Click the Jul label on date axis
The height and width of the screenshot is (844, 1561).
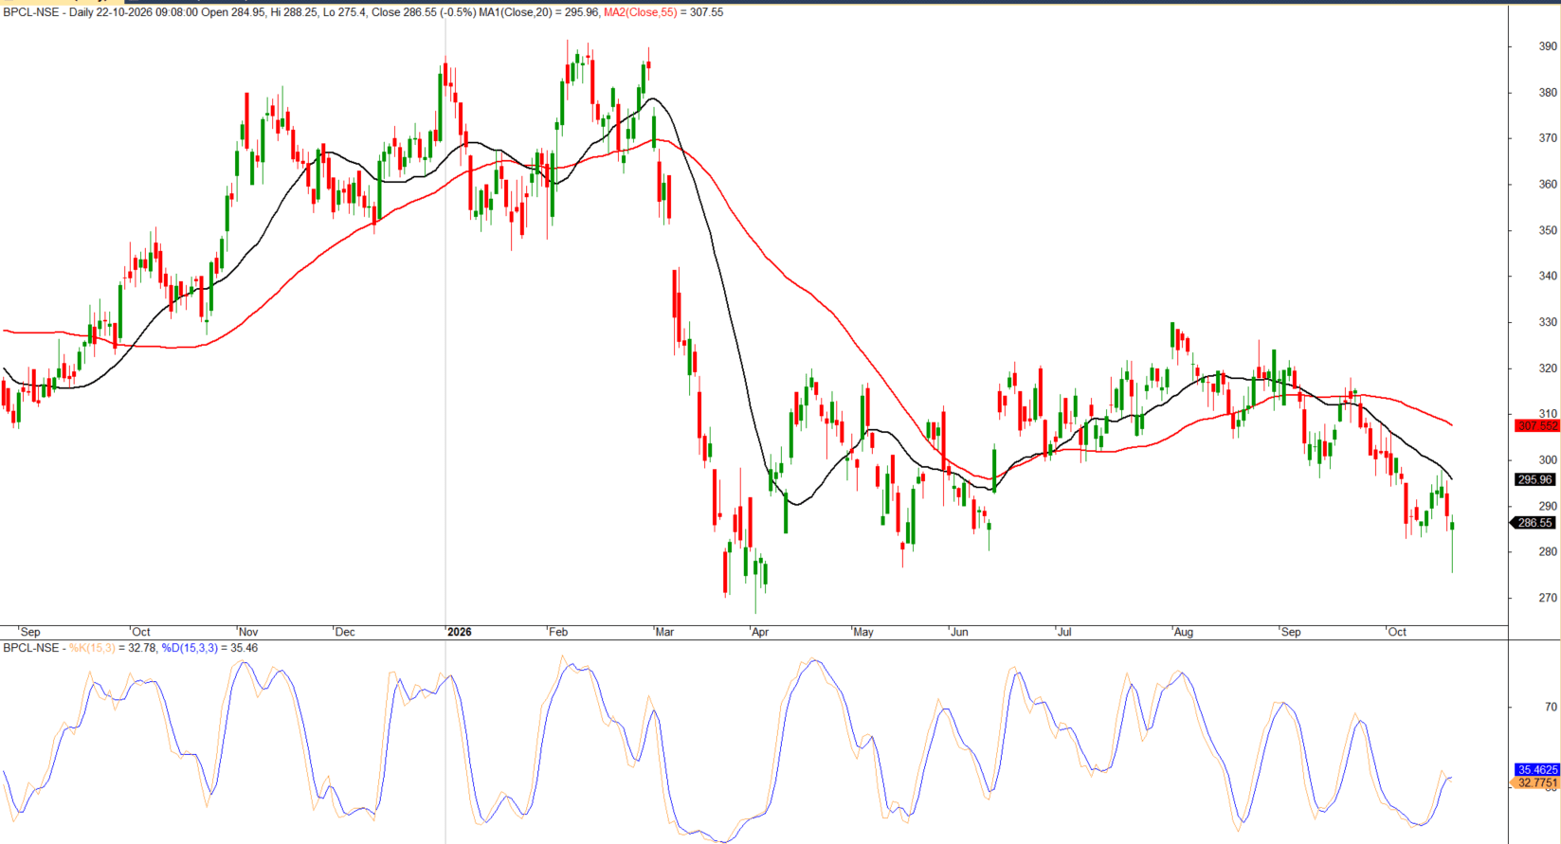click(x=1064, y=632)
